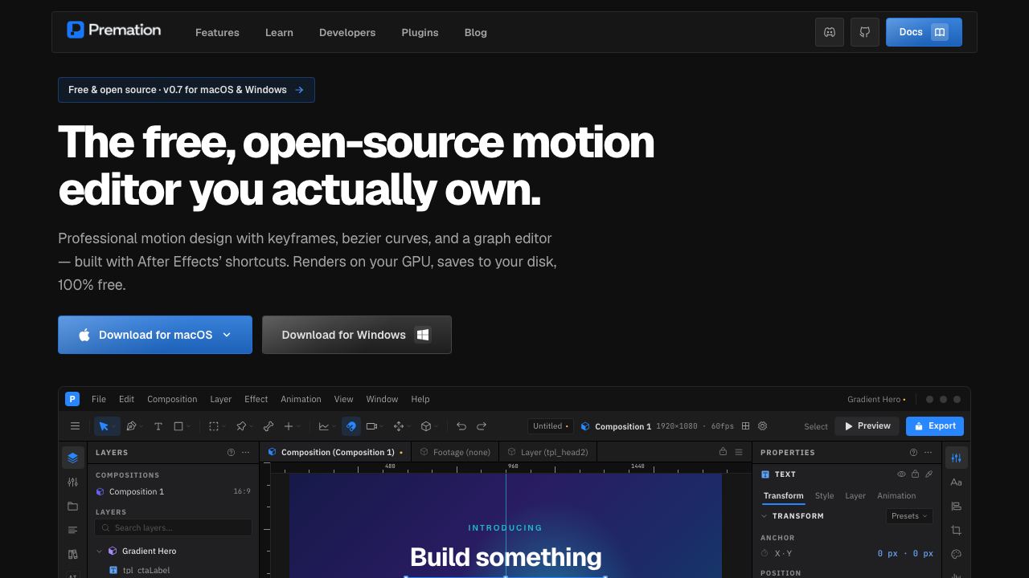1029x578 pixels.
Task: Select the 3D cube tool
Action: point(426,426)
